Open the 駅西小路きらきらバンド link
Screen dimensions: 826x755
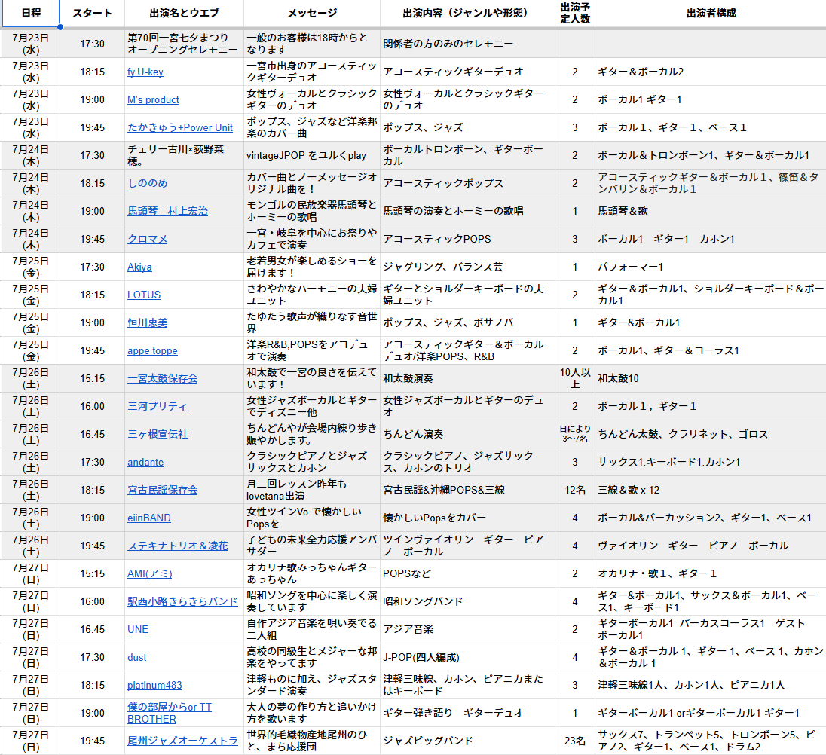182,602
